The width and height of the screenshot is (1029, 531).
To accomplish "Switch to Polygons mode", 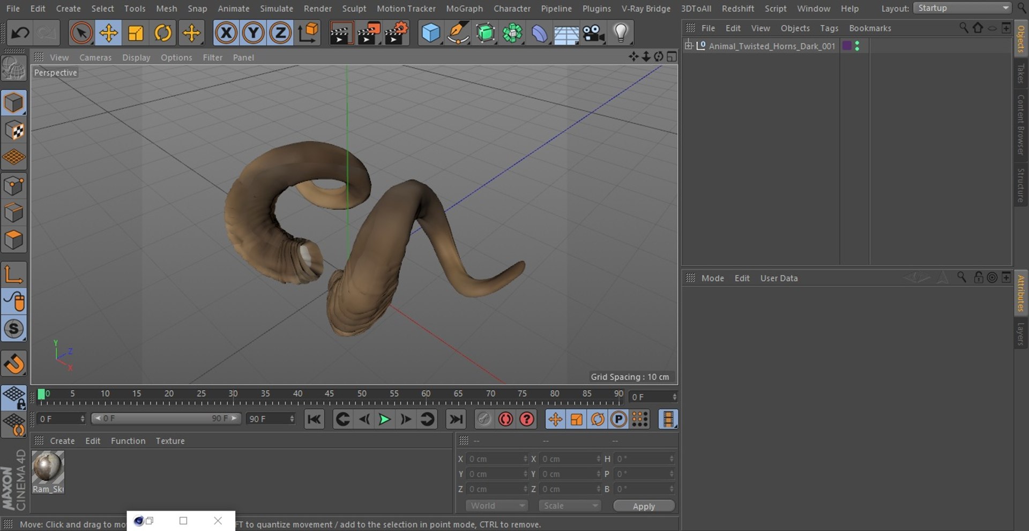I will [x=13, y=240].
